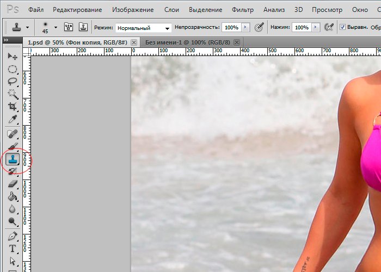Activate the Eraser tool
The width and height of the screenshot is (381, 272).
(x=12, y=184)
